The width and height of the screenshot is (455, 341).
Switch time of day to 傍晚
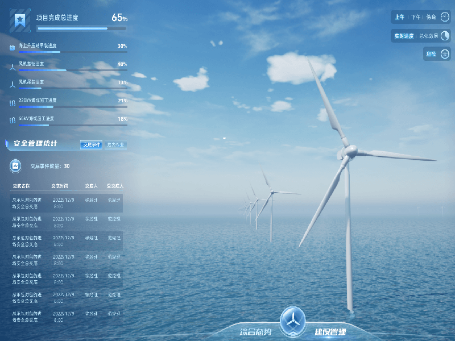click(x=431, y=18)
